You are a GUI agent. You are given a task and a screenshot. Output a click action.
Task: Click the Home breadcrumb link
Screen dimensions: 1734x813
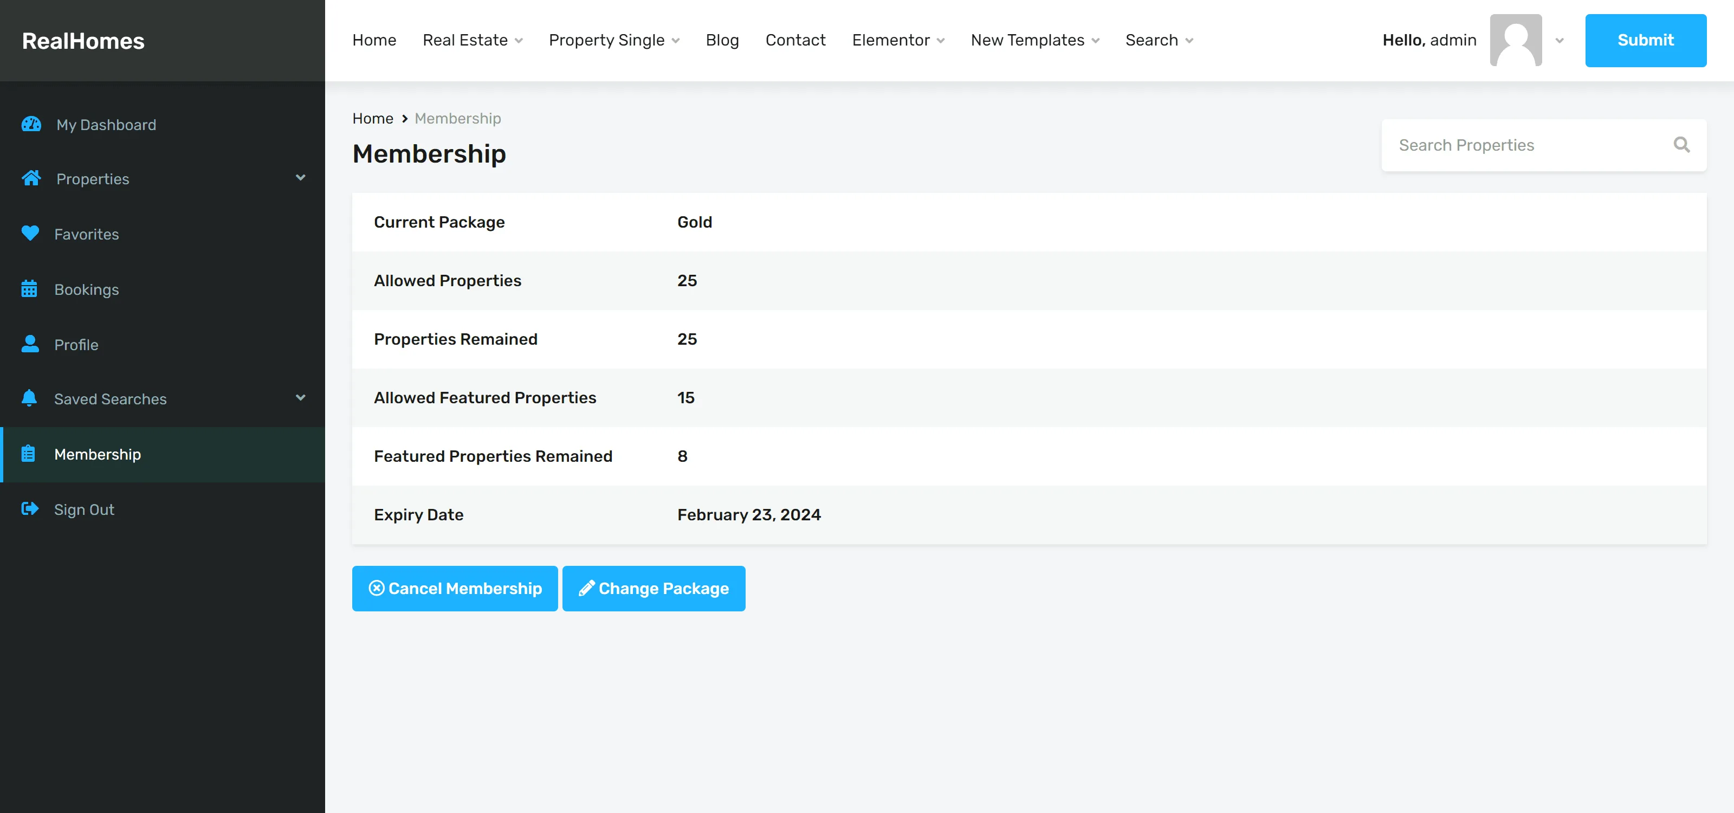coord(373,119)
